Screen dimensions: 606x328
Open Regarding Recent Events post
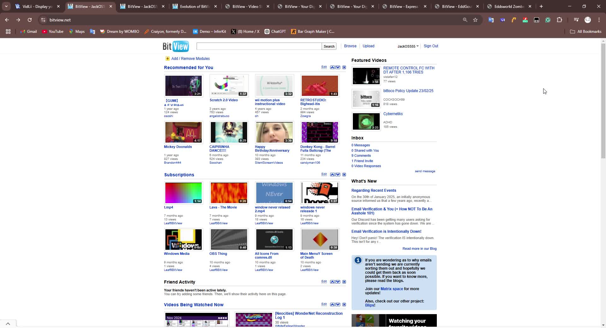[x=374, y=190]
